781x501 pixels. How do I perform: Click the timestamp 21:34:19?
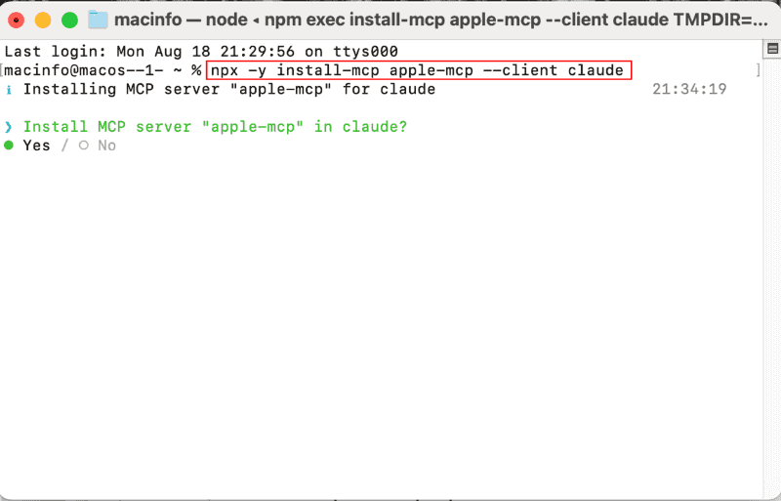[689, 89]
